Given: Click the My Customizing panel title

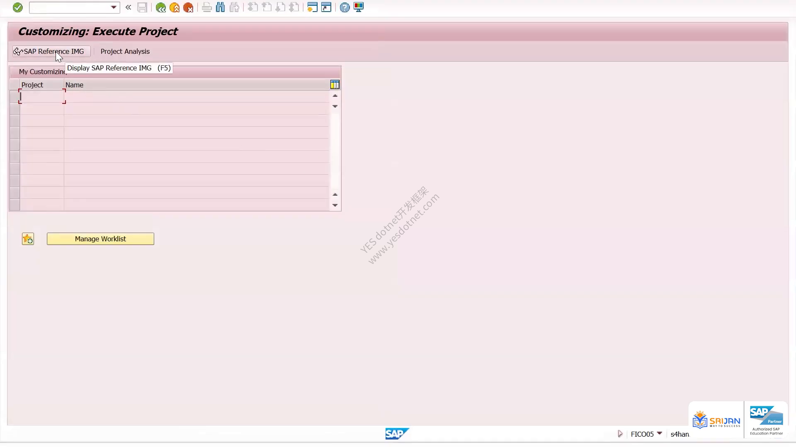Looking at the screenshot, I should tap(42, 72).
